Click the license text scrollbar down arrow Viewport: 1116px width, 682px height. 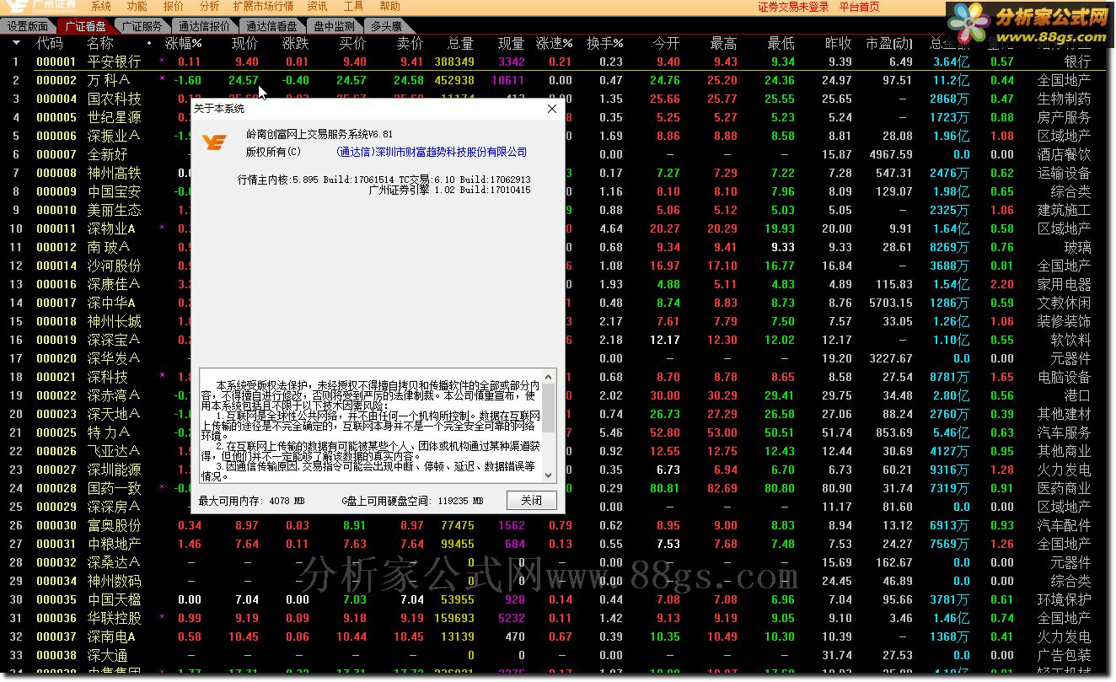click(549, 475)
